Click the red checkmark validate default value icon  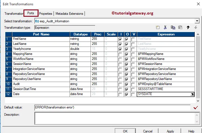[196, 107]
